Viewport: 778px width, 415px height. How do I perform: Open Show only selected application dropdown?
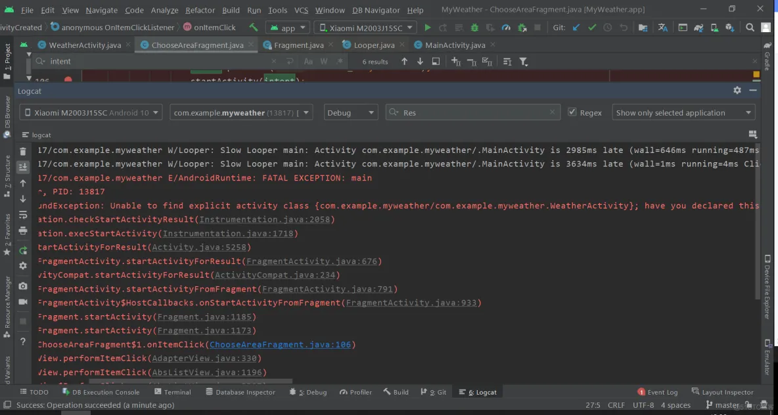[x=684, y=112]
